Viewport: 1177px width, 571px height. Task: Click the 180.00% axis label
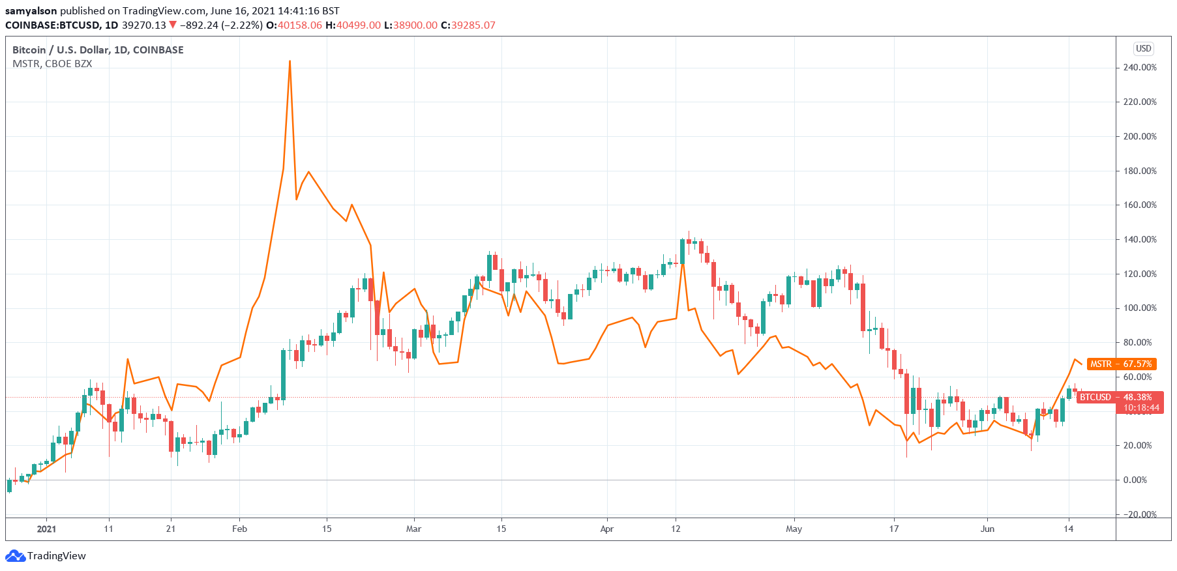(x=1140, y=171)
